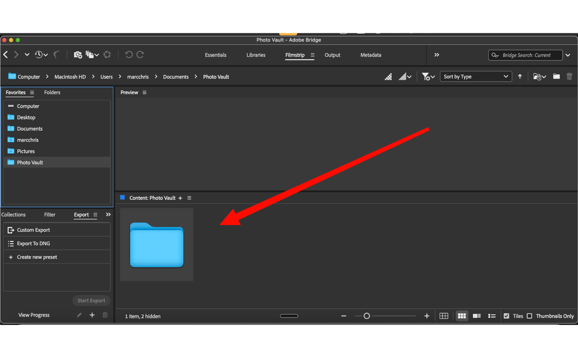Viewport: 578px width, 358px height.
Task: Go back with the left arrow
Action: click(5, 54)
